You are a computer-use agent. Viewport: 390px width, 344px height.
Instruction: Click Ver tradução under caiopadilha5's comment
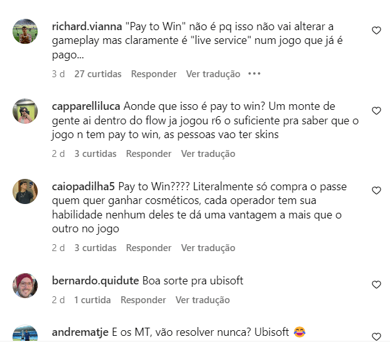click(x=208, y=248)
